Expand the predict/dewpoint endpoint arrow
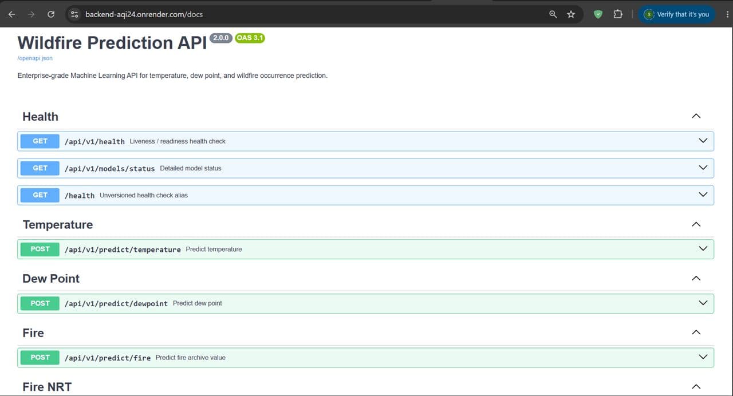The width and height of the screenshot is (733, 396). [x=703, y=303]
